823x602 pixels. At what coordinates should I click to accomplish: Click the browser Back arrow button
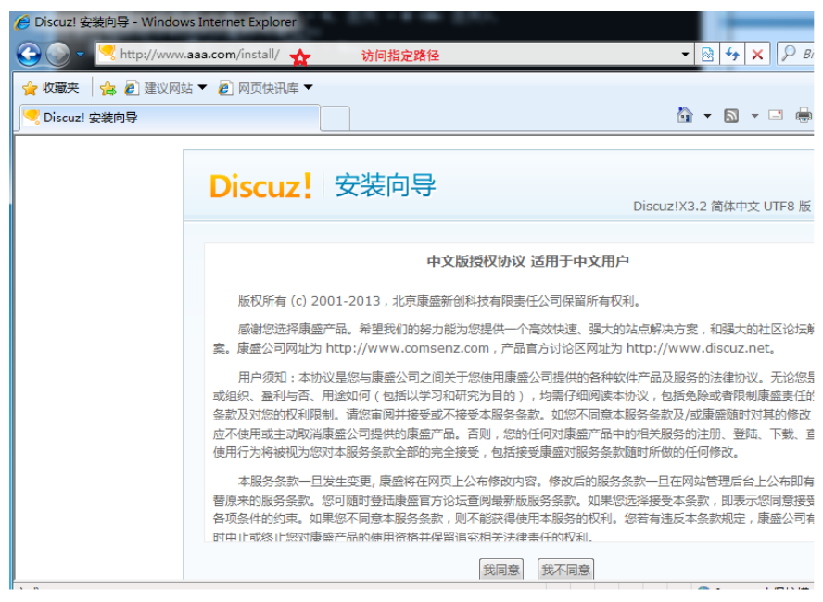click(x=29, y=54)
